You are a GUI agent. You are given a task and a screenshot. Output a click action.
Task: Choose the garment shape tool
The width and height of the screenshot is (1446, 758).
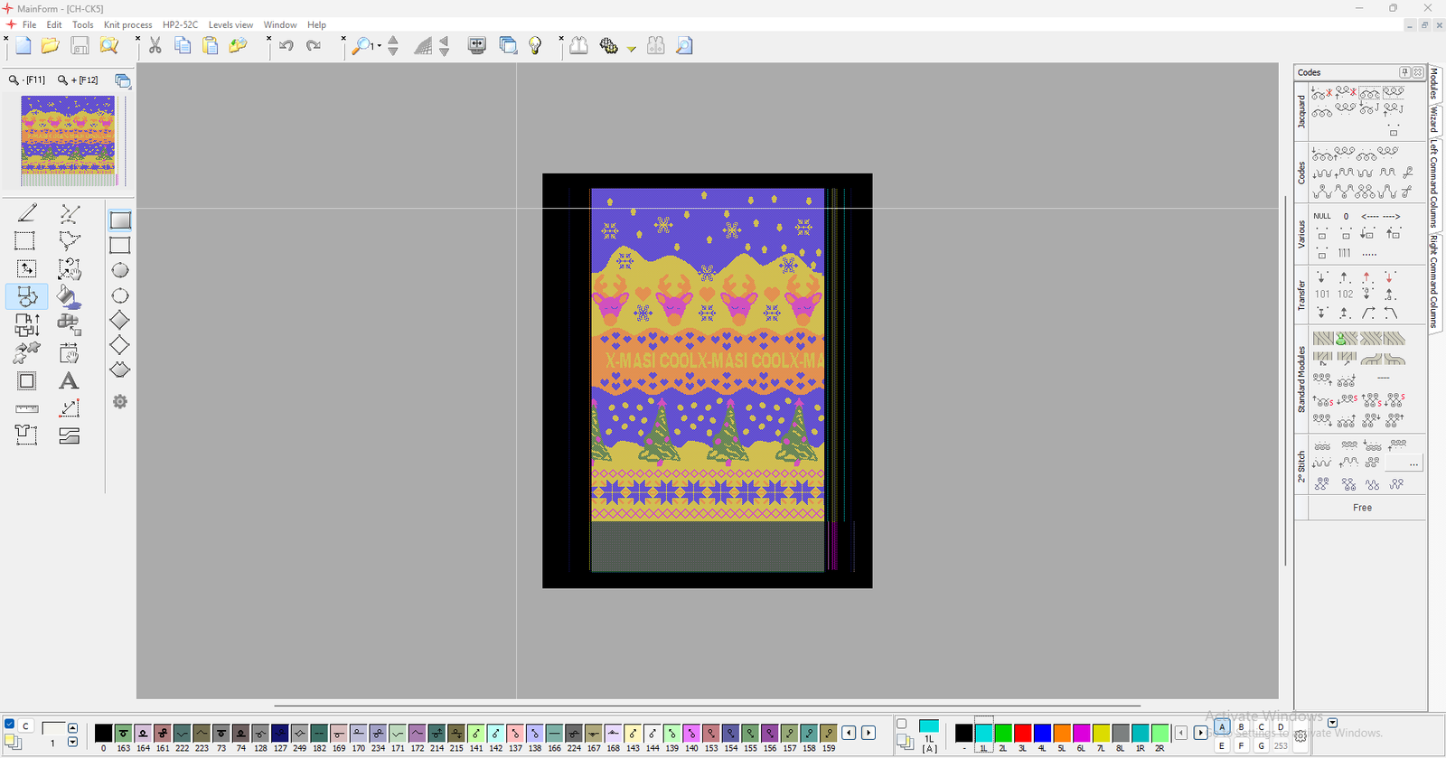[26, 435]
